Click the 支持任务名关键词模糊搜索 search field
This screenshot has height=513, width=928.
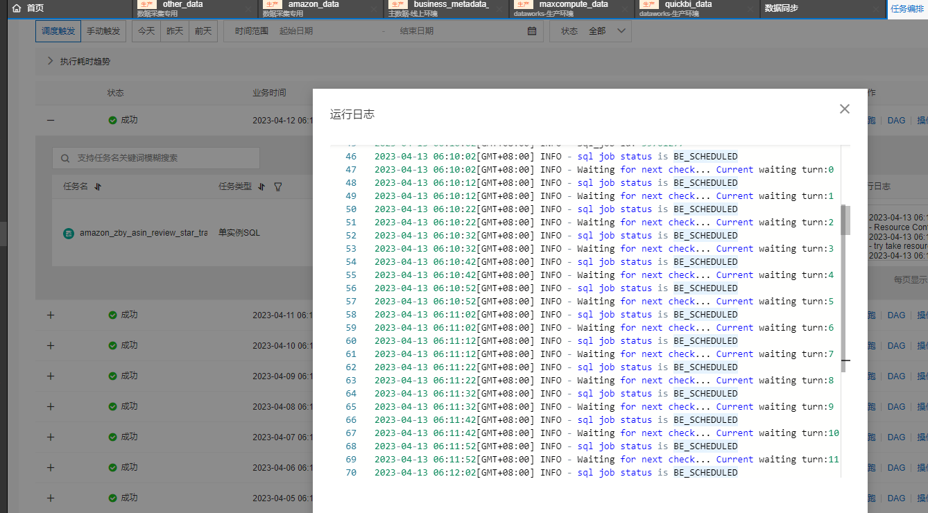156,158
